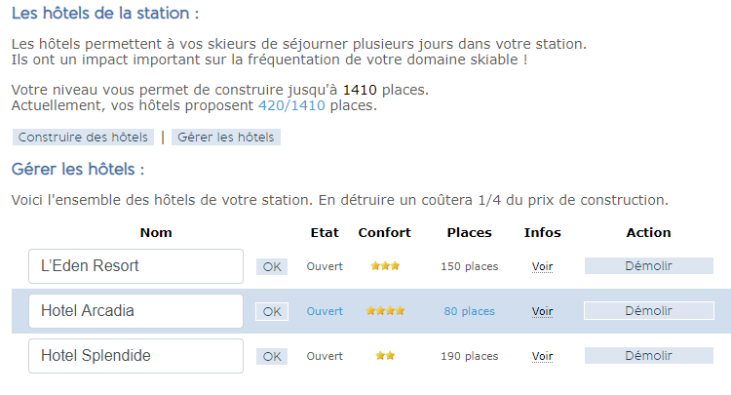
Task: Validate Hotel Splendide name with OK
Action: pyautogui.click(x=272, y=356)
